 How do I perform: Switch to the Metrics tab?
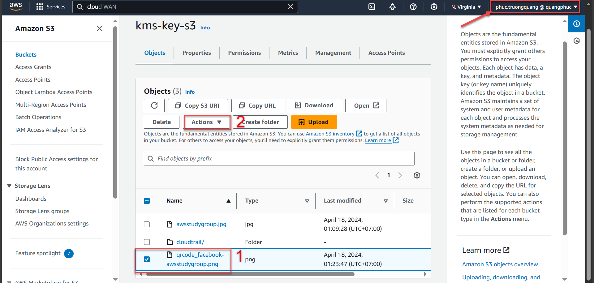(x=288, y=53)
